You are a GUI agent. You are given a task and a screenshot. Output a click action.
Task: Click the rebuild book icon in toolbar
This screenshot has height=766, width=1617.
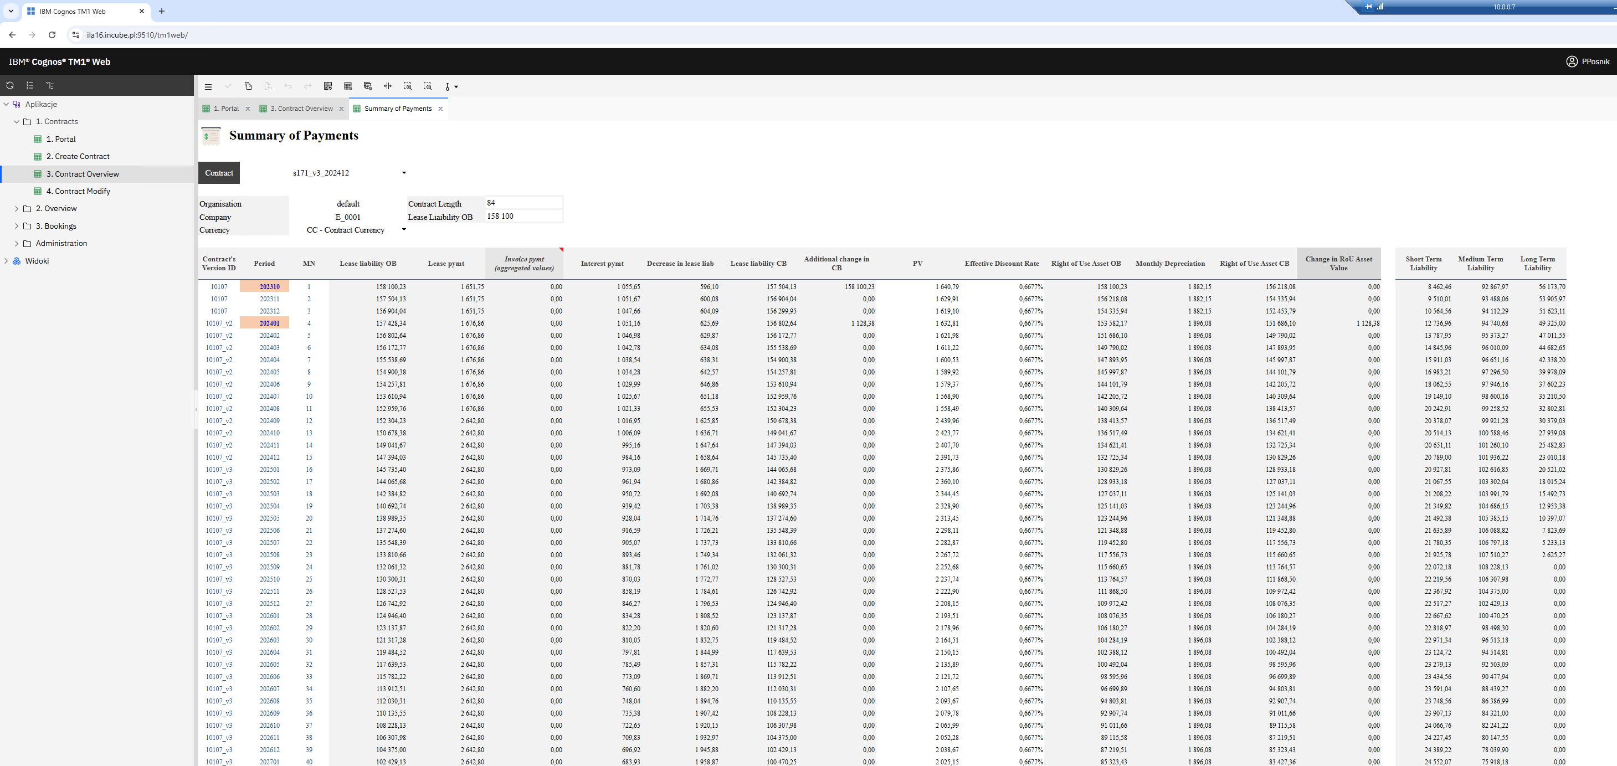[x=368, y=86]
